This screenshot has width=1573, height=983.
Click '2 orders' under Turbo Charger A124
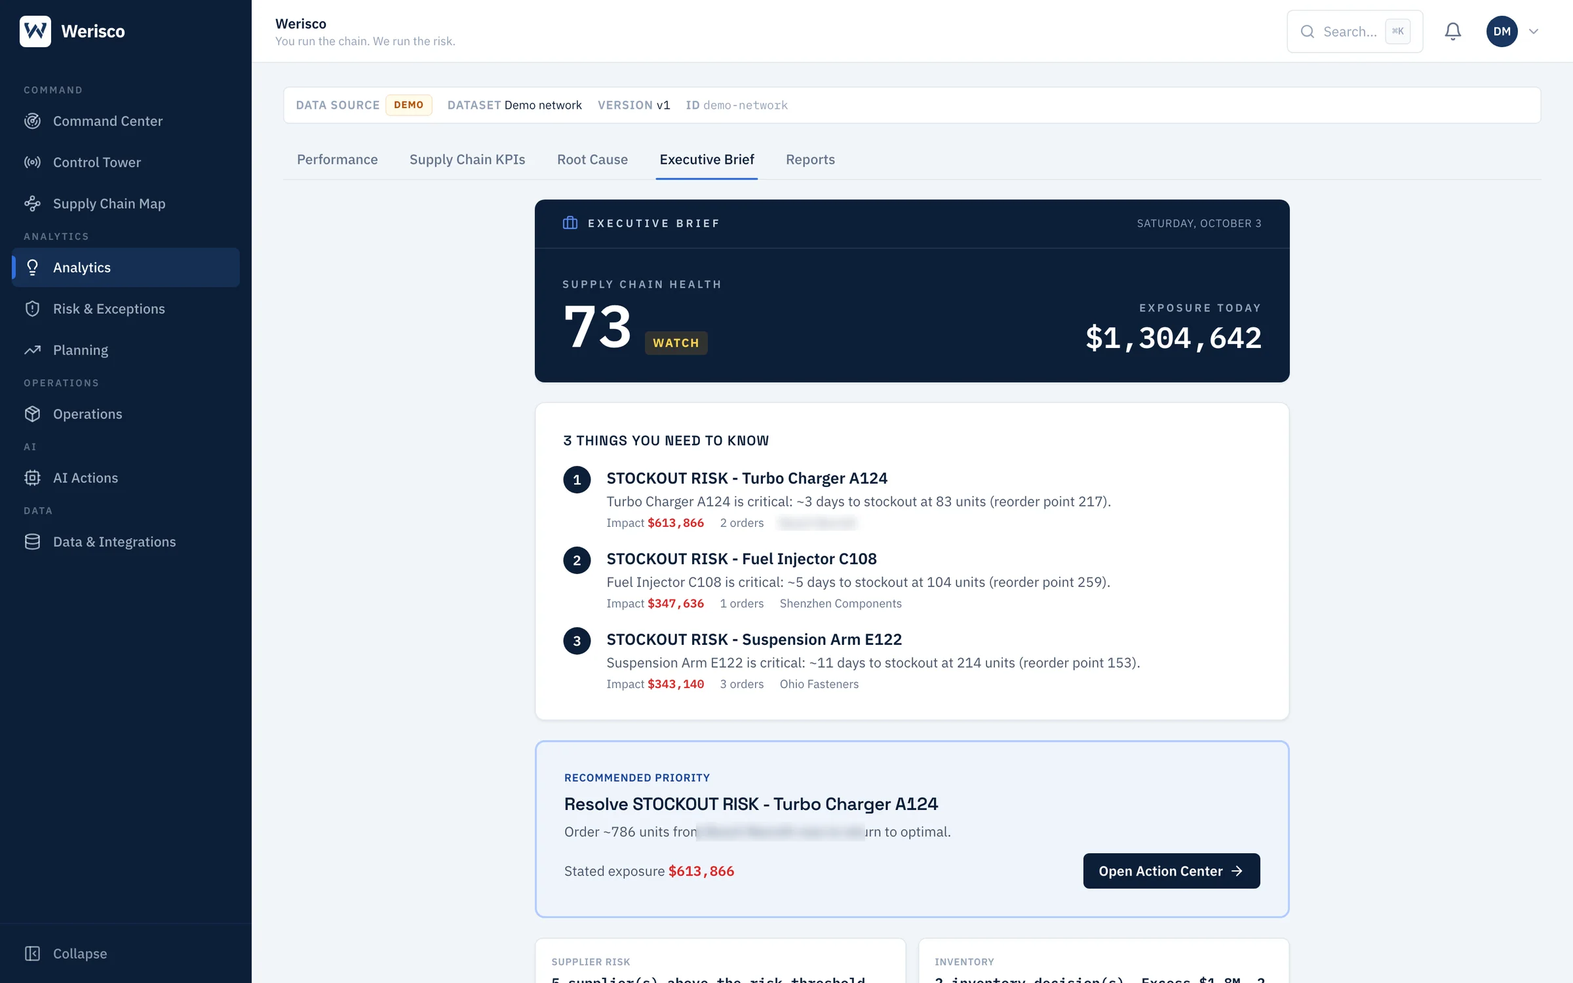tap(741, 523)
